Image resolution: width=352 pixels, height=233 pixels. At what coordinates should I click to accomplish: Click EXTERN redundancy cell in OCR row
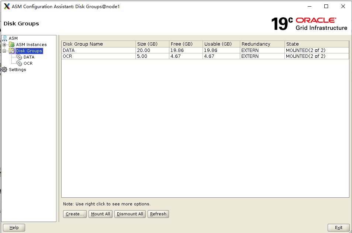pyautogui.click(x=262, y=56)
